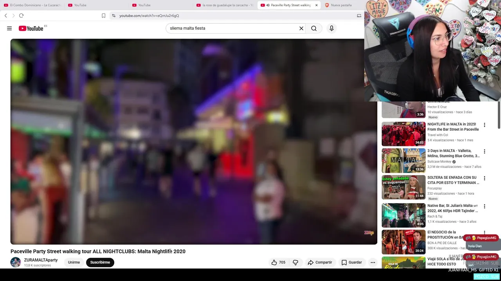The height and width of the screenshot is (281, 501).
Task: Click the 'Suscribirme' button
Action: 100,262
